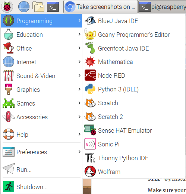Click the Run paper plane icon
This screenshot has width=186, height=194.
[9, 168]
